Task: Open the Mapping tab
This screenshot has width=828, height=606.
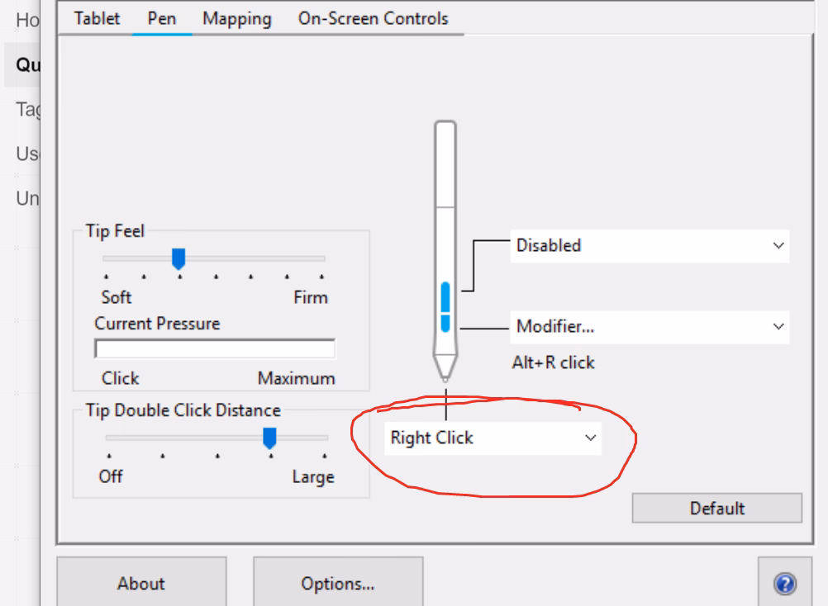Action: (x=236, y=18)
